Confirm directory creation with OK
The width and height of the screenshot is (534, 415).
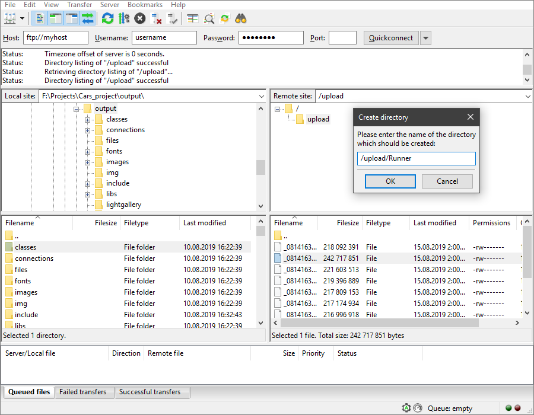(x=390, y=181)
